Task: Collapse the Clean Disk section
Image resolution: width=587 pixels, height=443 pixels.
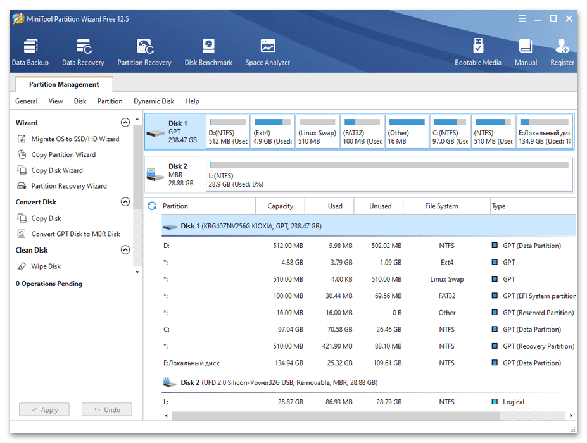Action: click(125, 250)
